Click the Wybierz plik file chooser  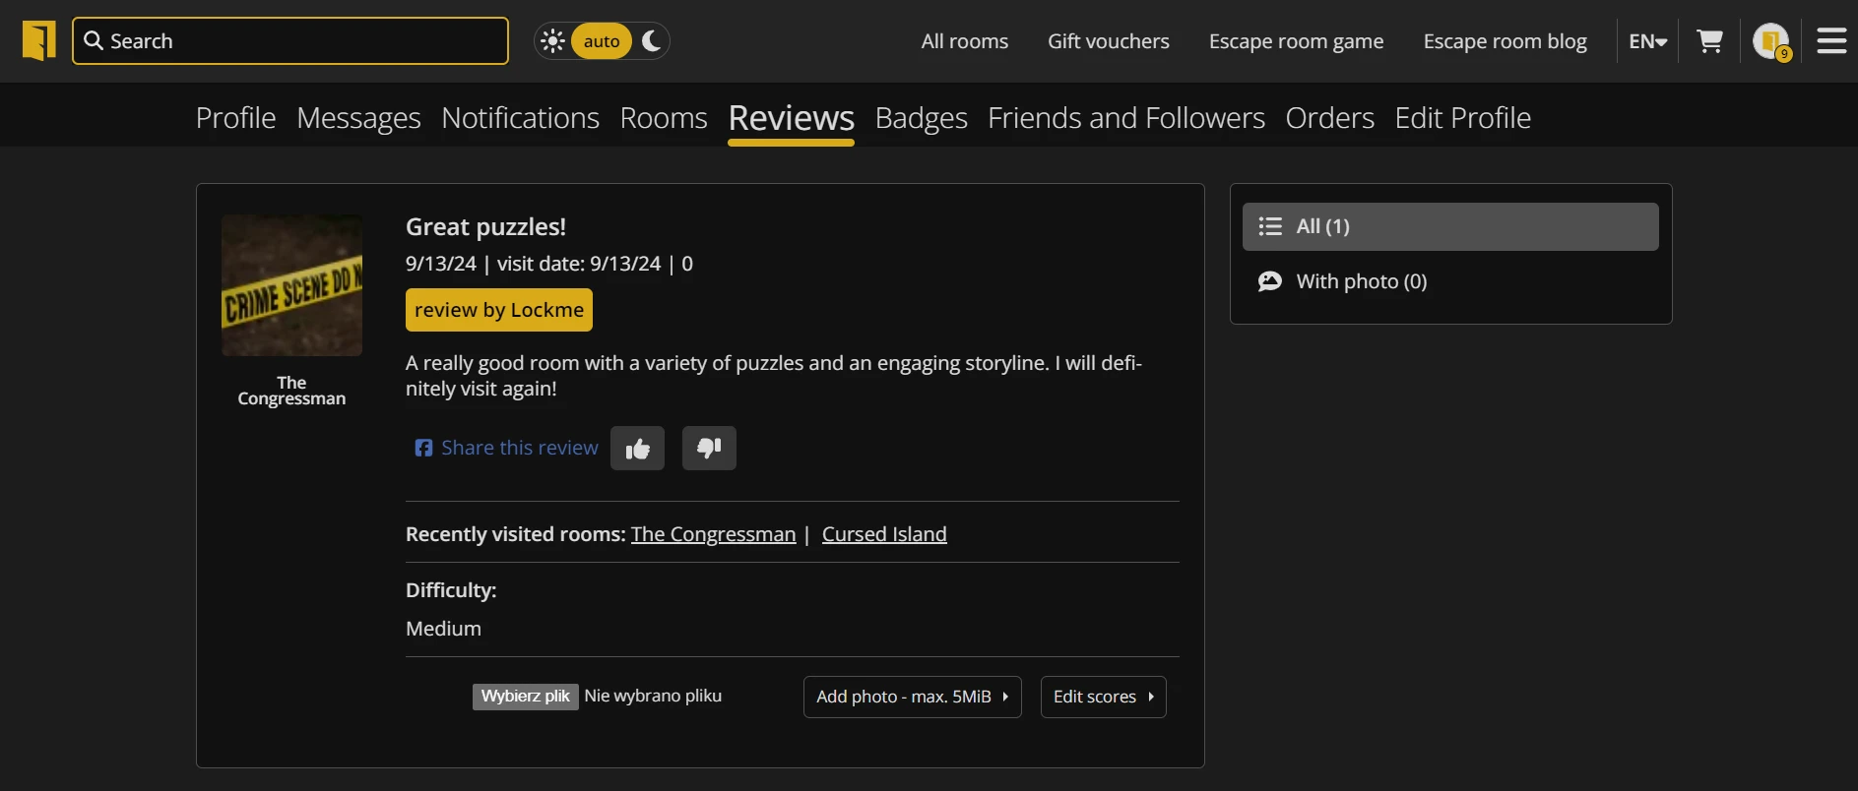(x=526, y=697)
